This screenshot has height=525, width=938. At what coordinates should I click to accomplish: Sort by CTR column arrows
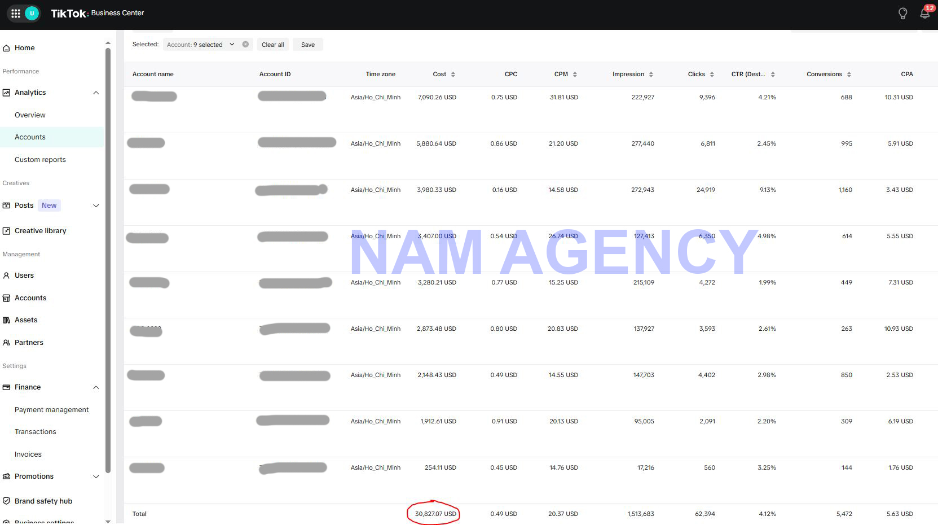click(x=773, y=75)
